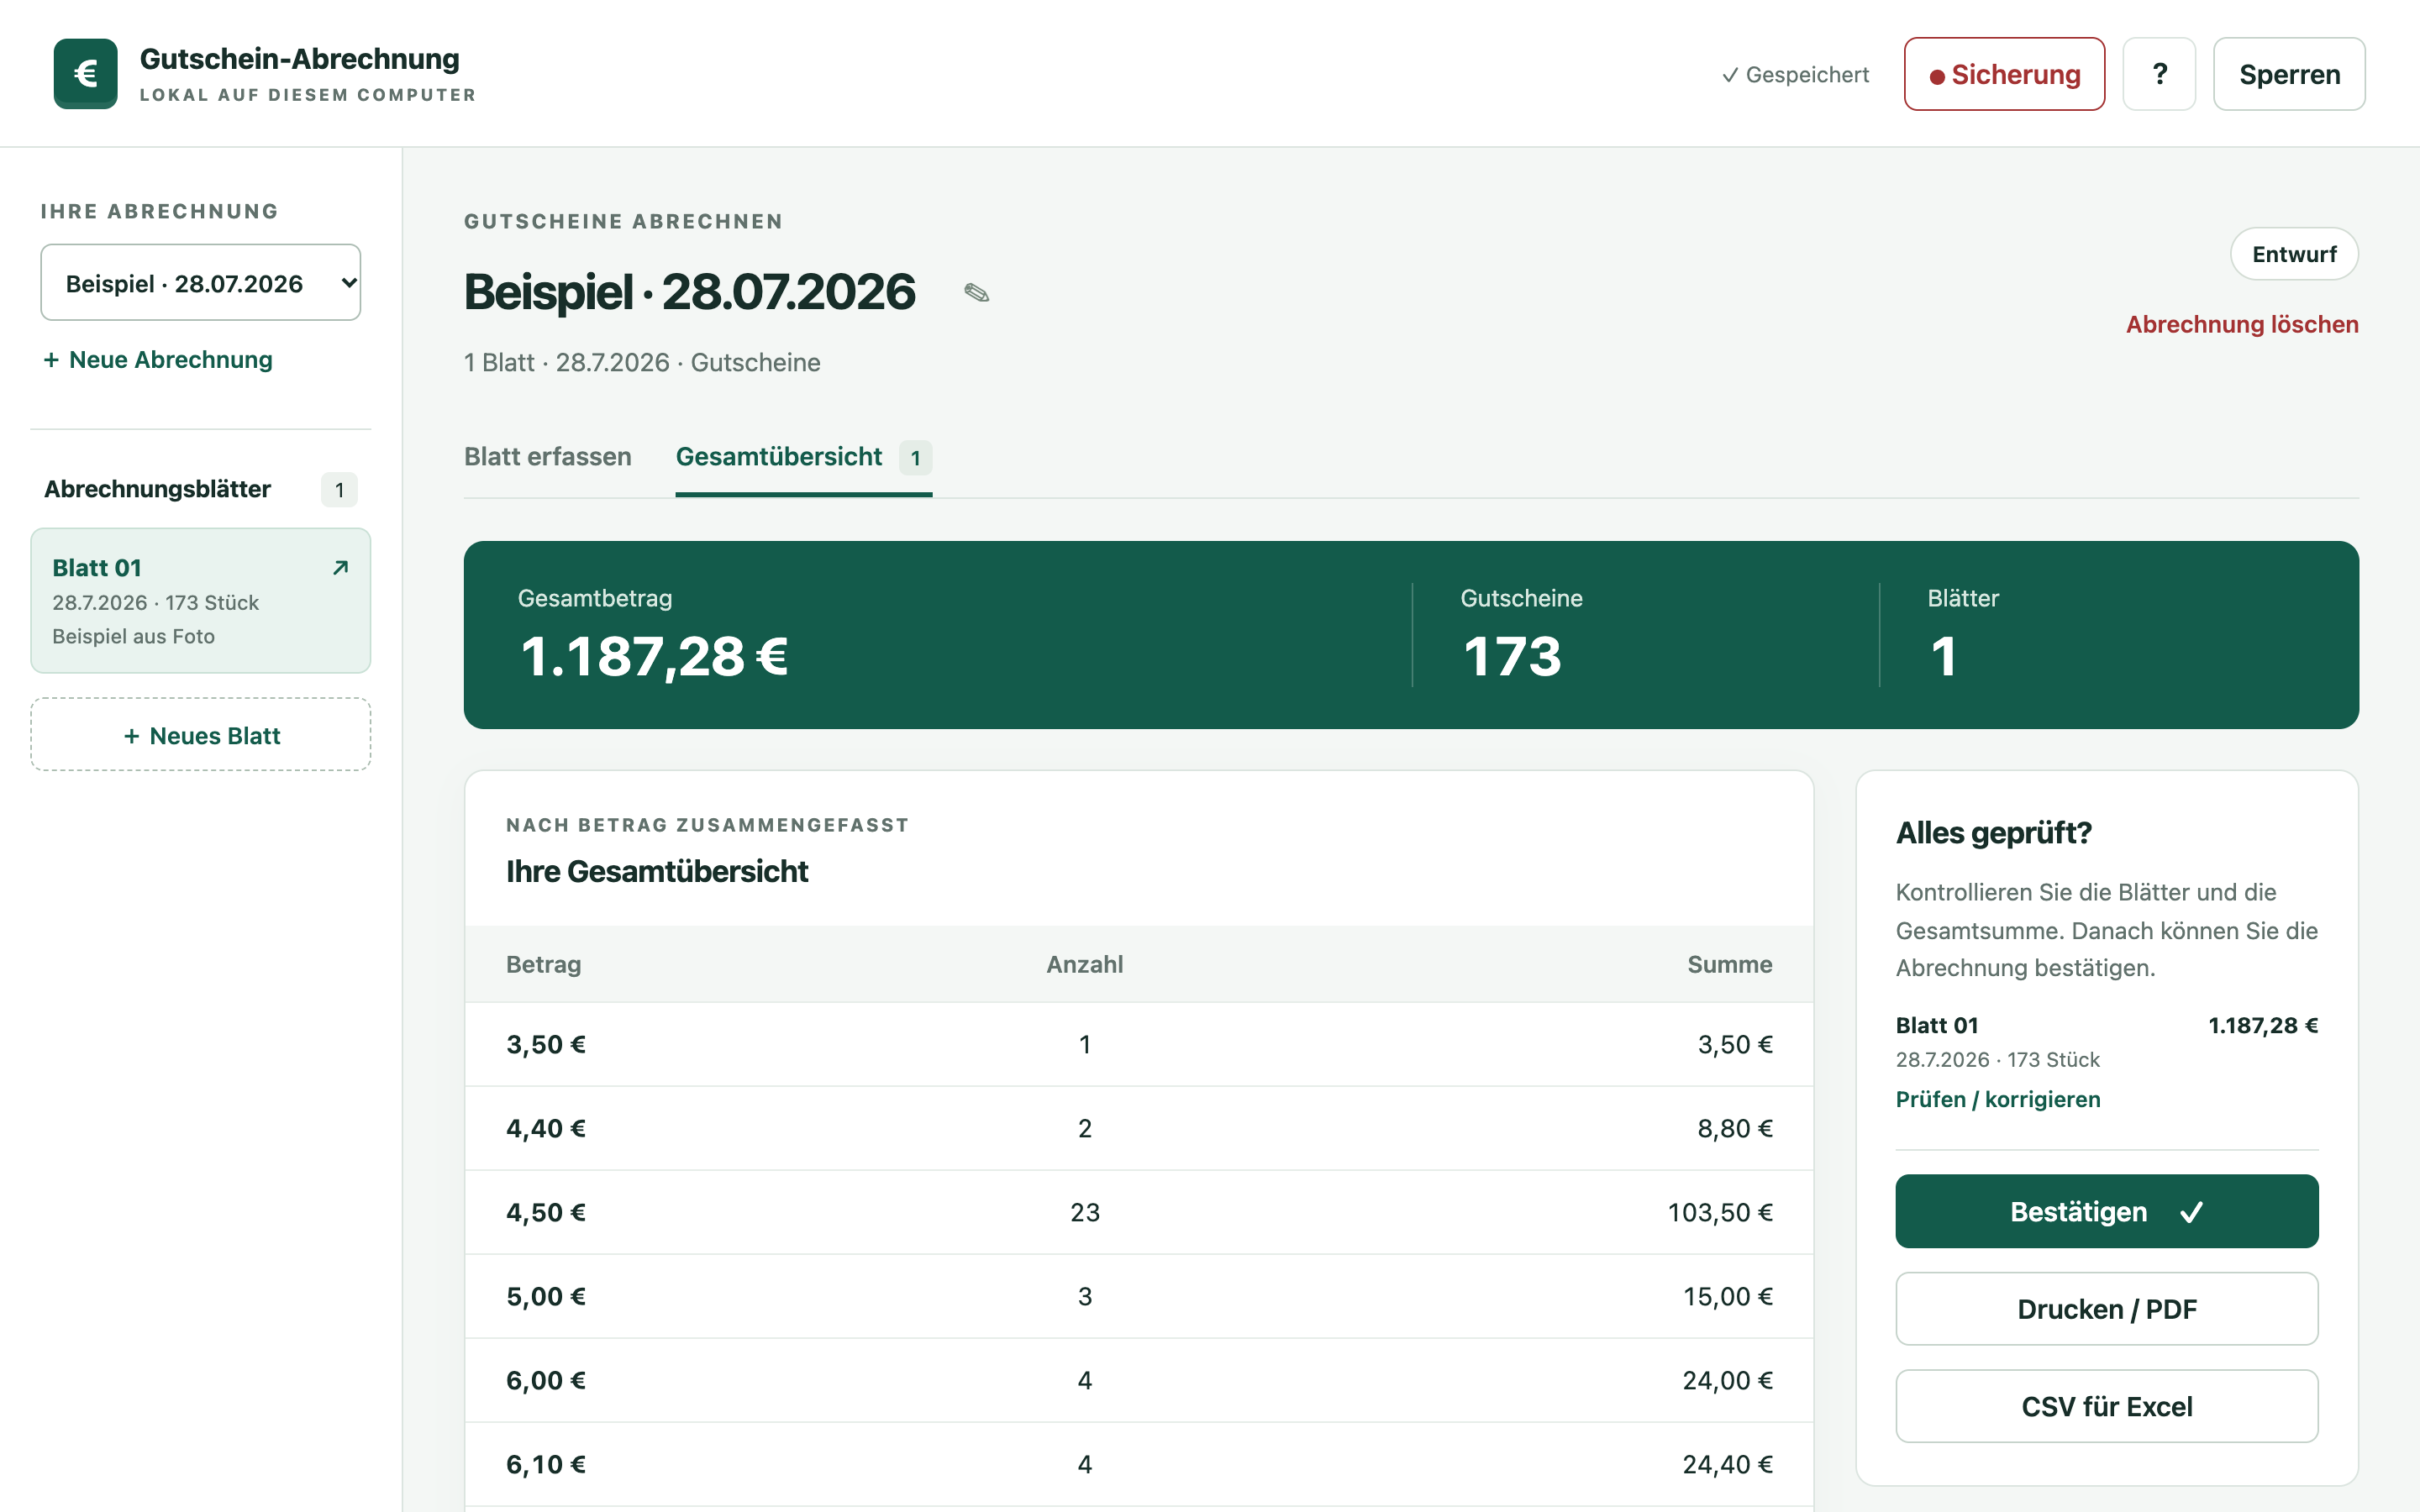Create a new Abrechnung via link
Image resolution: width=2420 pixels, height=1512 pixels.
tap(158, 360)
